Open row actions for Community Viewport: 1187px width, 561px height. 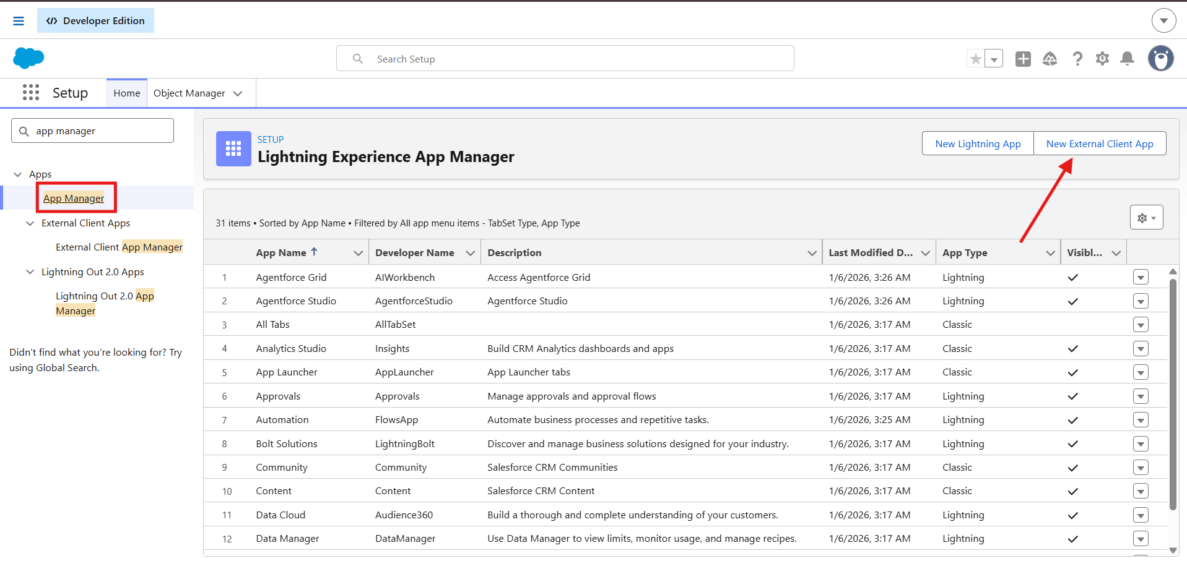pos(1141,468)
